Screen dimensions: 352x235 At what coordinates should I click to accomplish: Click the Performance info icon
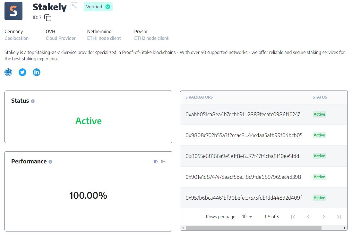click(x=50, y=162)
